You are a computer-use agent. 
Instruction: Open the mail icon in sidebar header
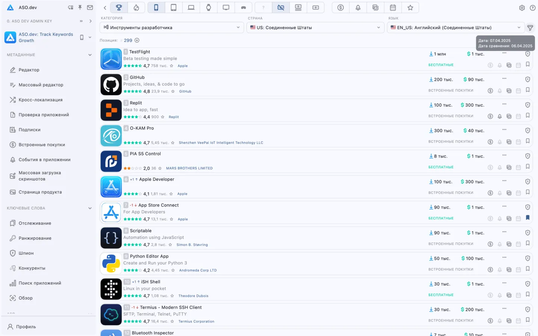pyautogui.click(x=90, y=7)
